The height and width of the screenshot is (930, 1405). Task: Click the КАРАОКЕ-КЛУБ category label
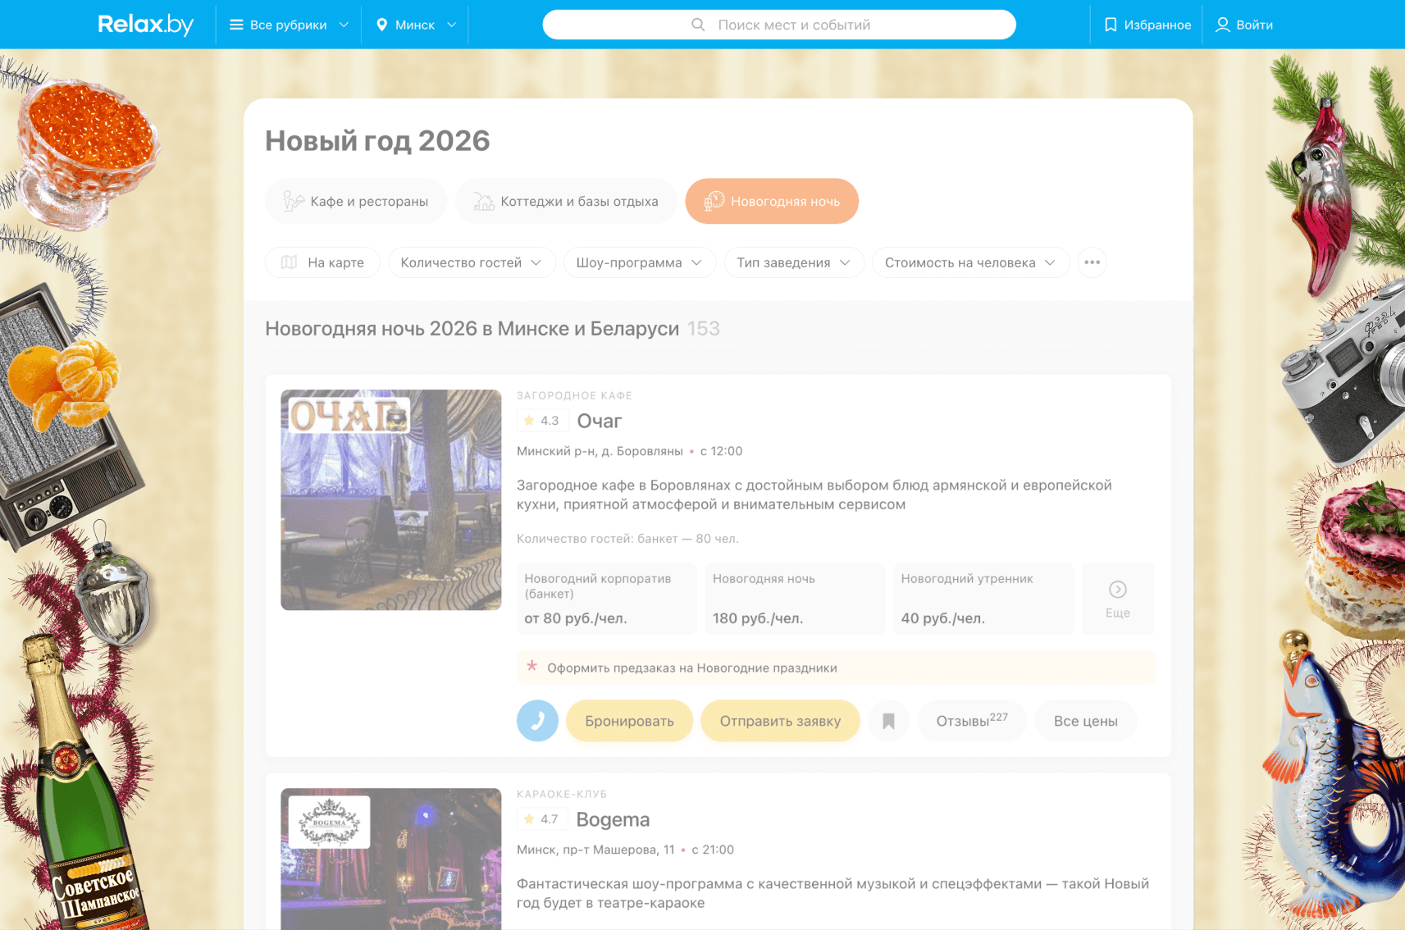(562, 794)
